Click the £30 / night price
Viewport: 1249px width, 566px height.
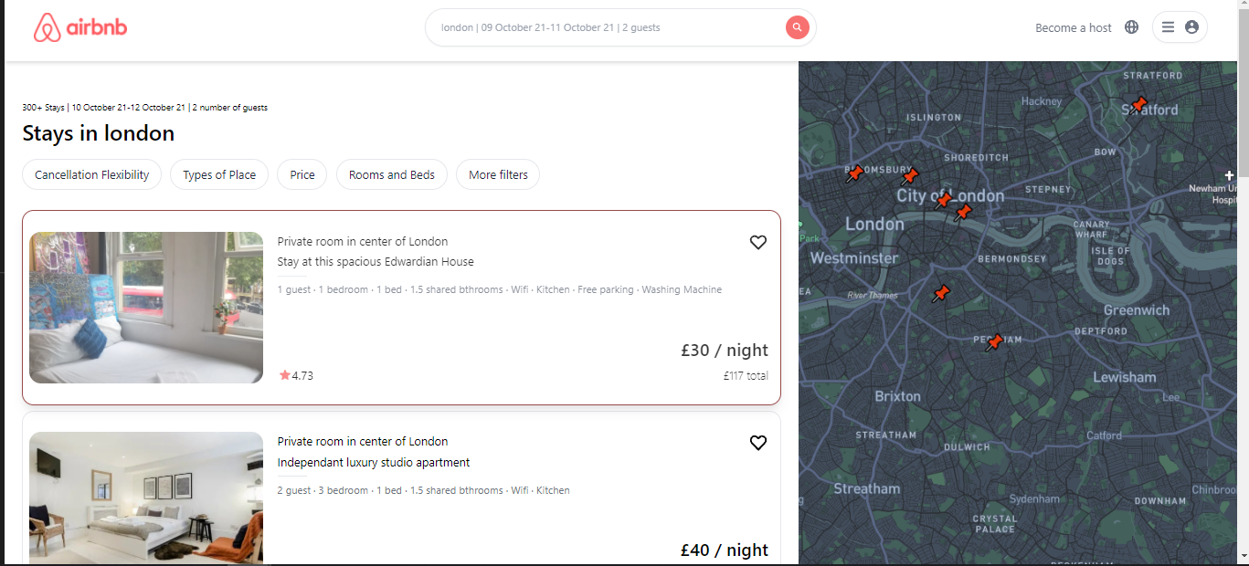725,351
